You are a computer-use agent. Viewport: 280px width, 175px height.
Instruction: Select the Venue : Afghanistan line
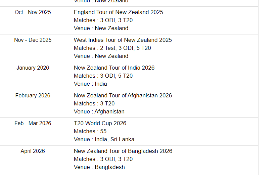pyautogui.click(x=99, y=112)
